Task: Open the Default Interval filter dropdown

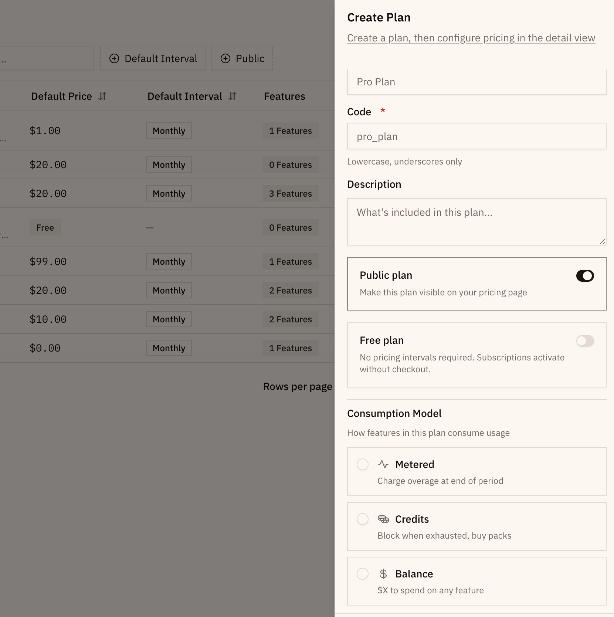Action: 153,58
